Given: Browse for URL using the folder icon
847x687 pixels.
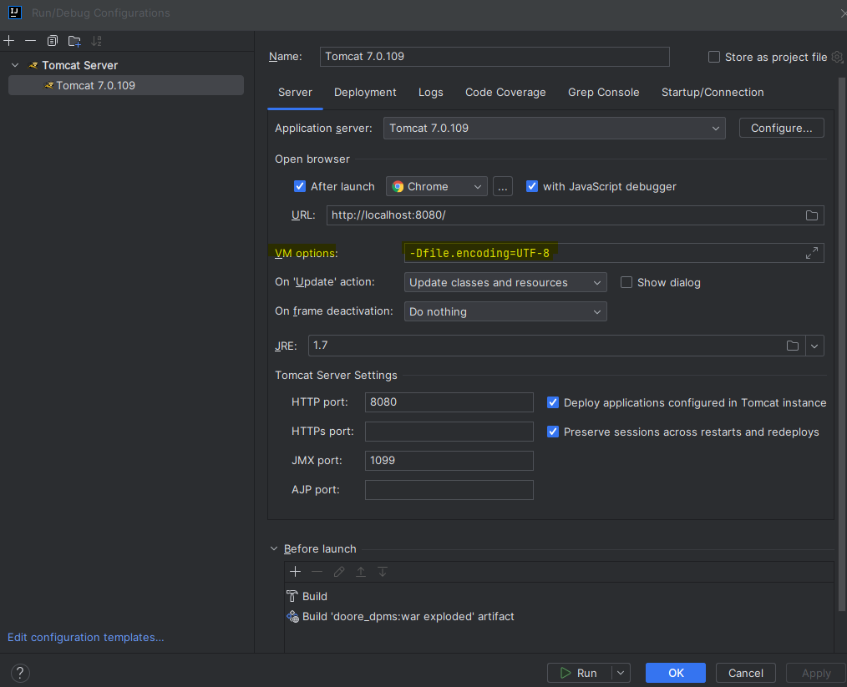Looking at the screenshot, I should [811, 215].
